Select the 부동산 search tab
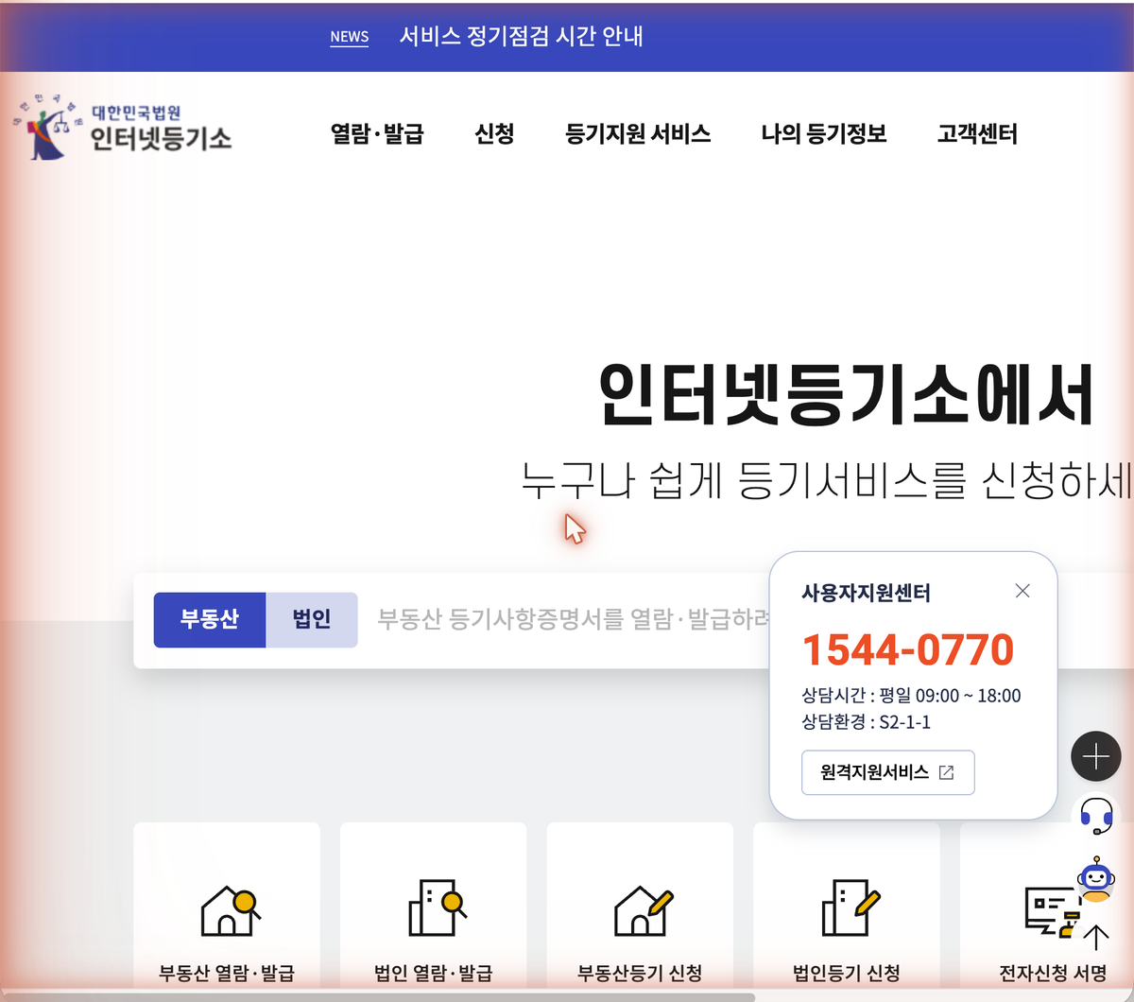 tap(210, 620)
